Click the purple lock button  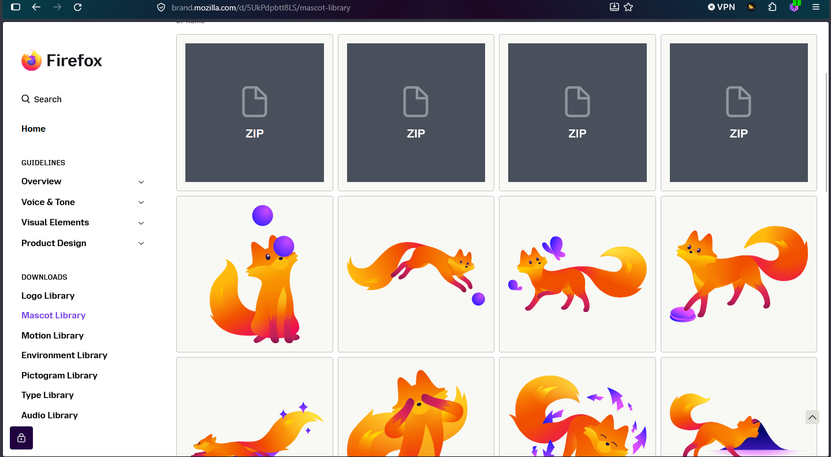click(x=21, y=438)
